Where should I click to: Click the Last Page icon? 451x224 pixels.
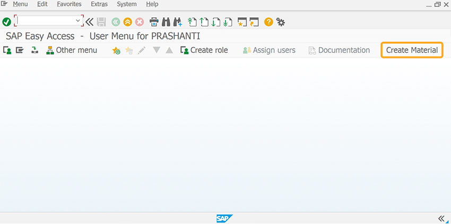(x=228, y=22)
